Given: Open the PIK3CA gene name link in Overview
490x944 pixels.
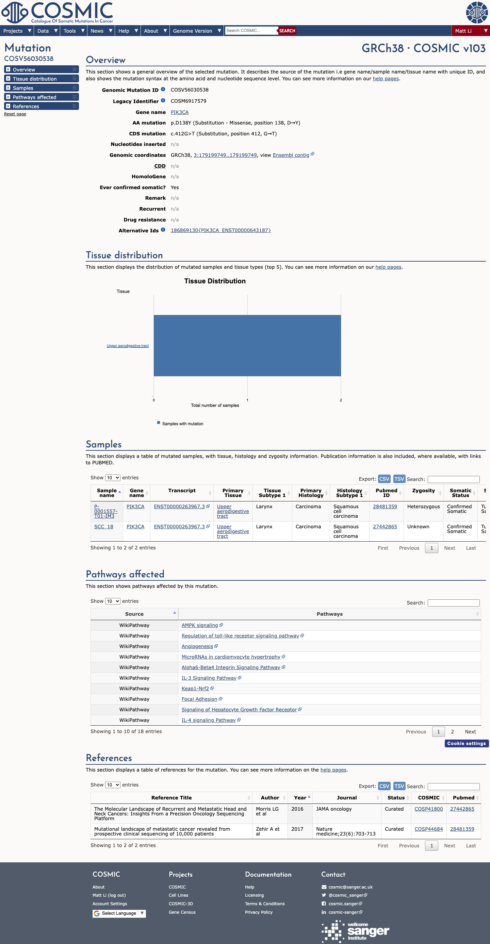Looking at the screenshot, I should pos(180,112).
